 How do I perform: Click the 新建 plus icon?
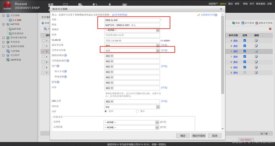(x=43, y=23)
